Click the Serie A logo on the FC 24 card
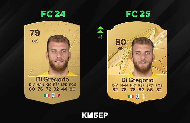 (53, 95)
